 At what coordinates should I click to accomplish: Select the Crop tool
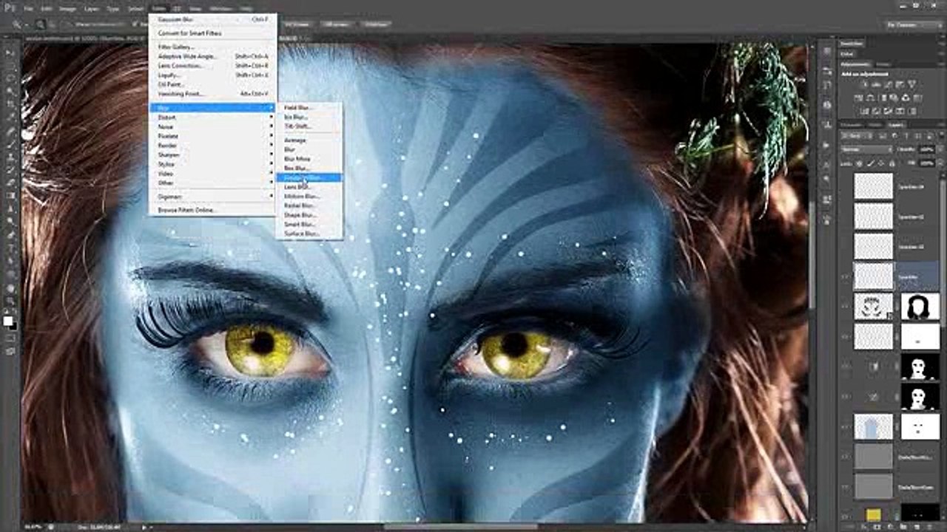click(11, 105)
